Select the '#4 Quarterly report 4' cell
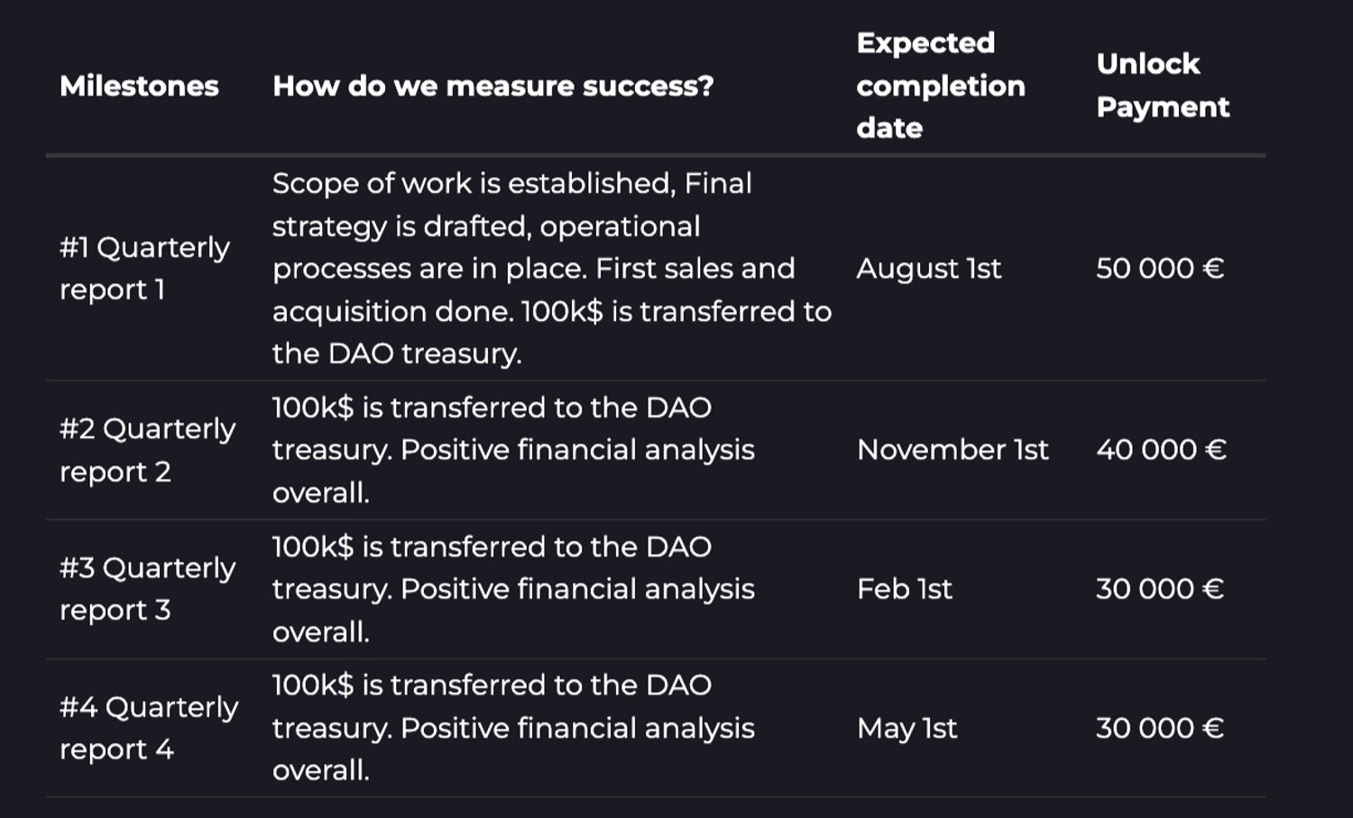The width and height of the screenshot is (1353, 818). (149, 728)
